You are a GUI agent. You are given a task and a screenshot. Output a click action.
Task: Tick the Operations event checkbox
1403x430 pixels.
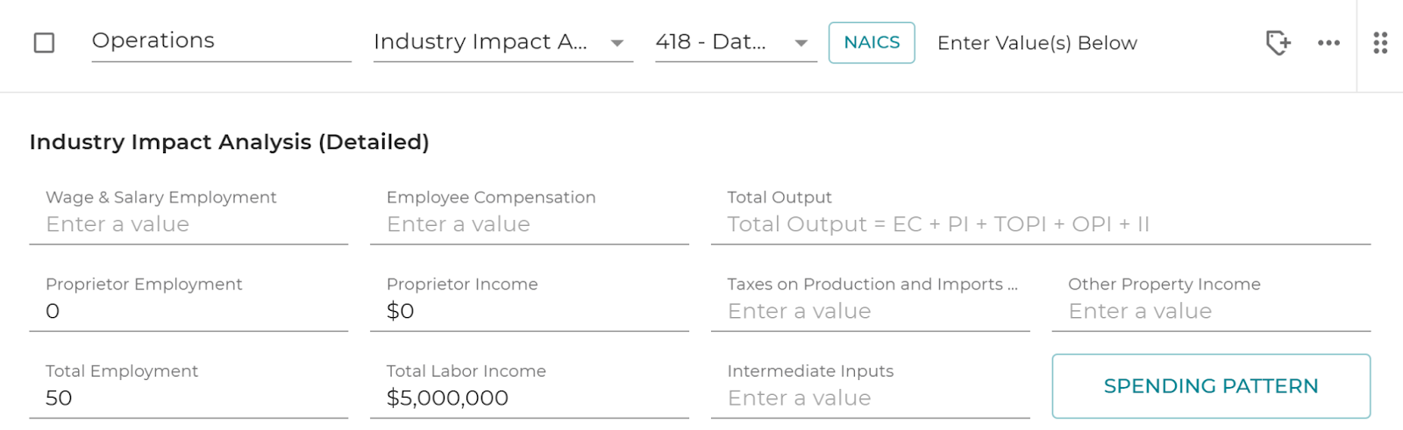coord(44,42)
